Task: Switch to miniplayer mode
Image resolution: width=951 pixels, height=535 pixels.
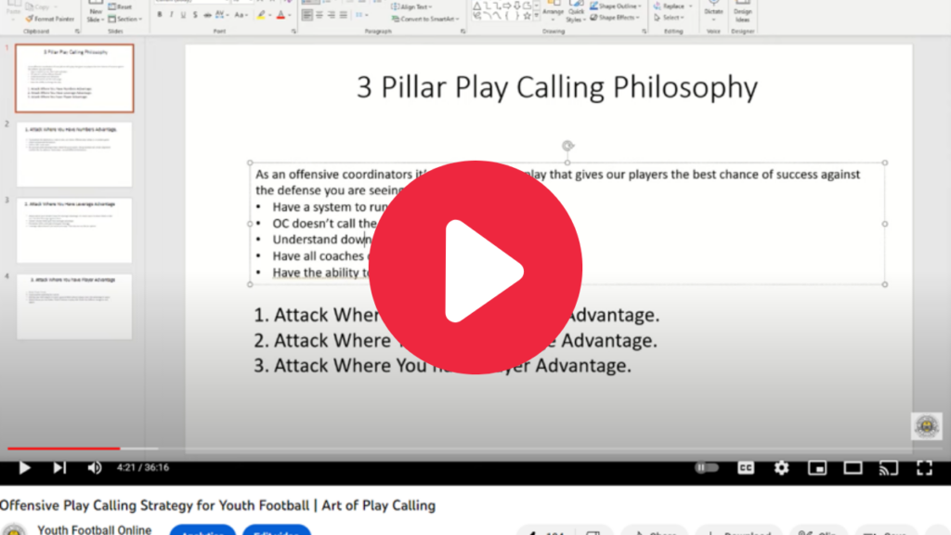Action: pyautogui.click(x=817, y=468)
